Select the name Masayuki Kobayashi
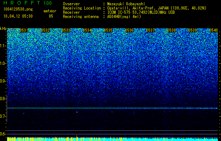 pos(126,4)
